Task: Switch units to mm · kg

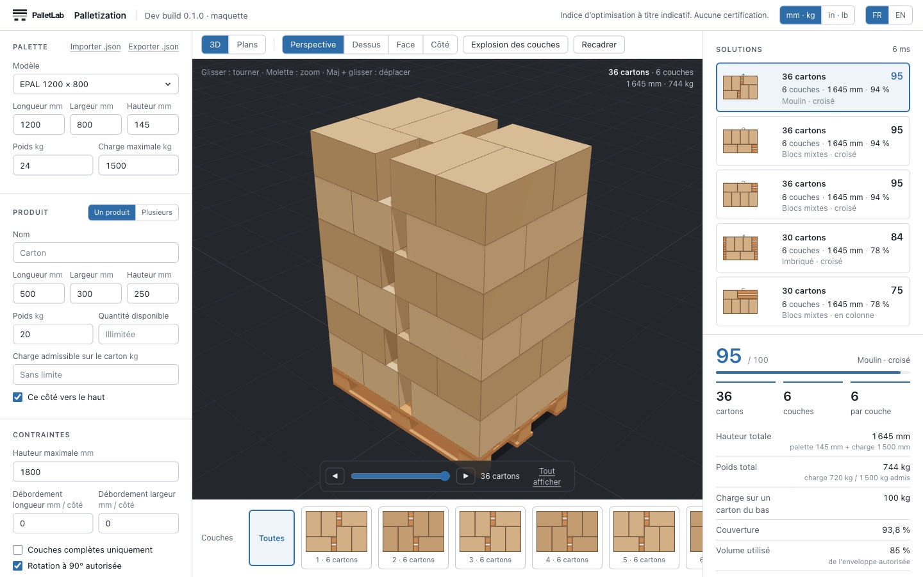Action: pyautogui.click(x=801, y=15)
